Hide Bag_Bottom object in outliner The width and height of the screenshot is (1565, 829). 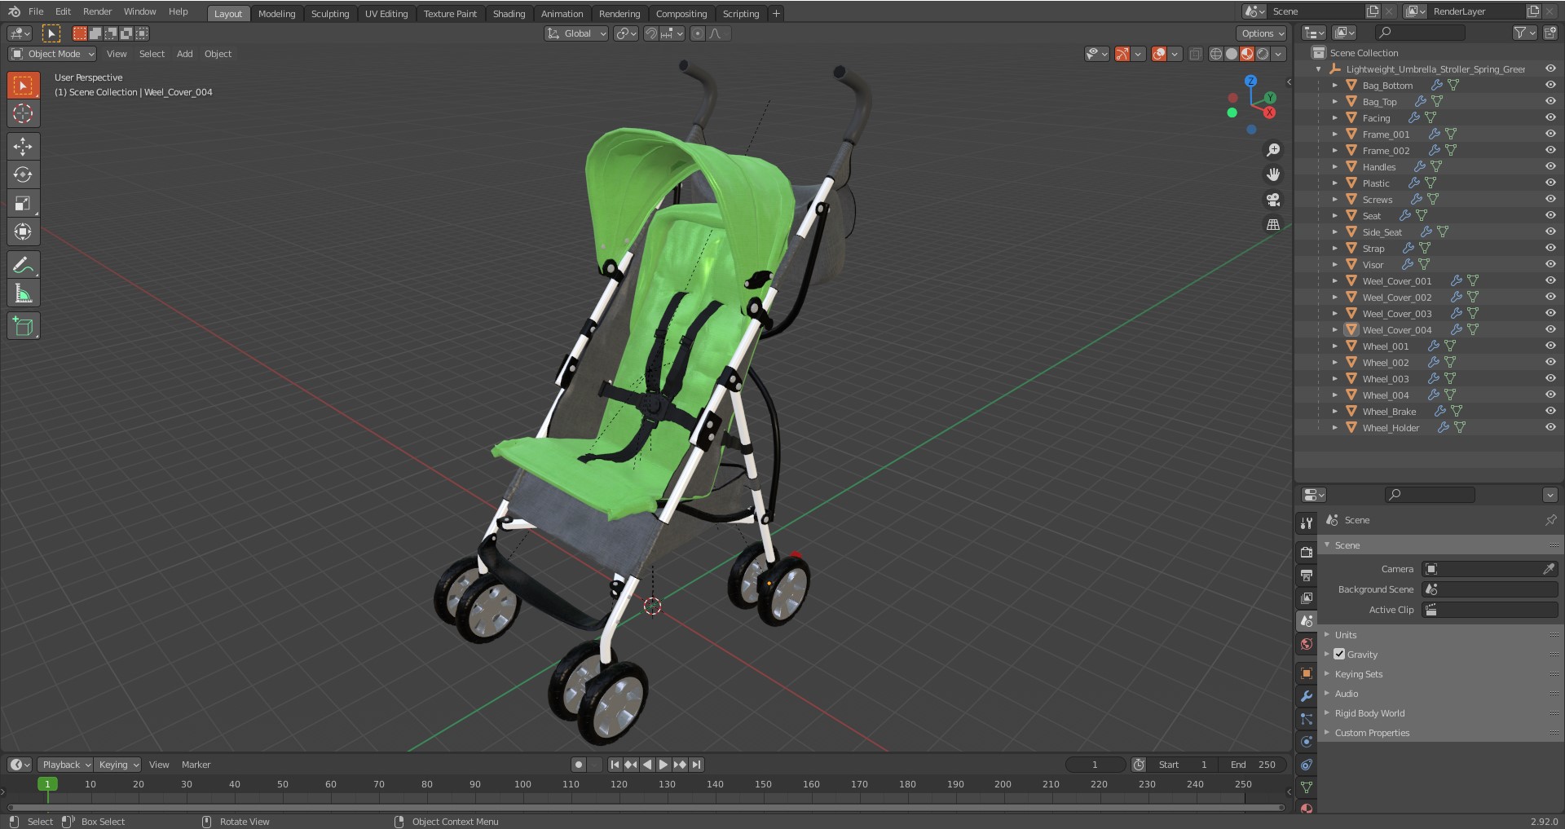click(x=1550, y=85)
